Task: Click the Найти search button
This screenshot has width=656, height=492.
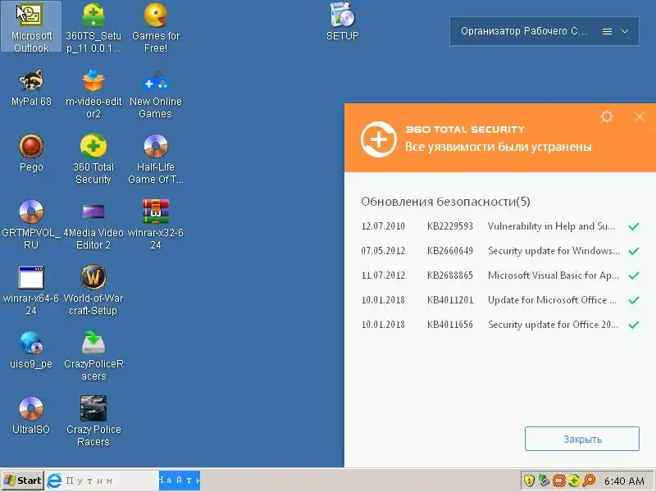Action: 180,481
